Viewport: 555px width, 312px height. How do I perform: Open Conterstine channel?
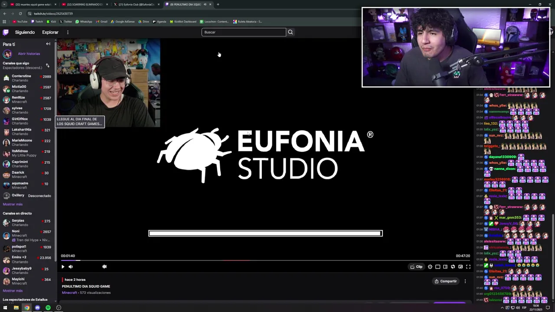coord(27,78)
